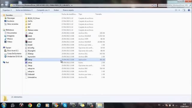Select the UnInstall batch file icon
The height and width of the screenshot is (108, 192).
[x=26, y=74]
